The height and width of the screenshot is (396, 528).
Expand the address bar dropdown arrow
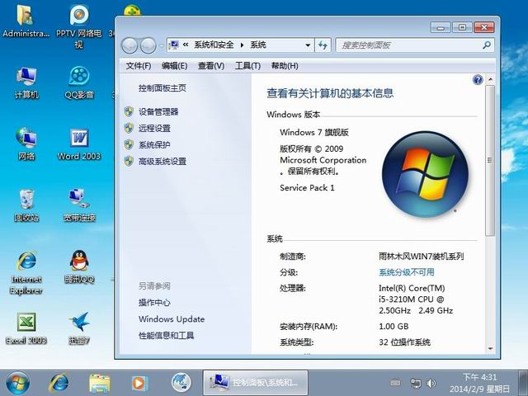pos(308,45)
